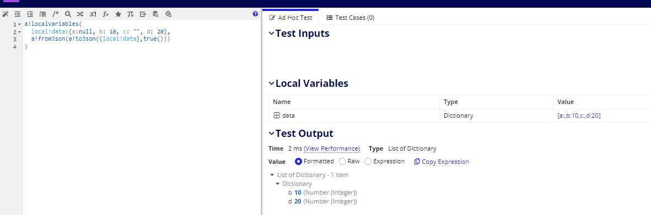Click the copy icon beside Copy Expression

pyautogui.click(x=417, y=162)
